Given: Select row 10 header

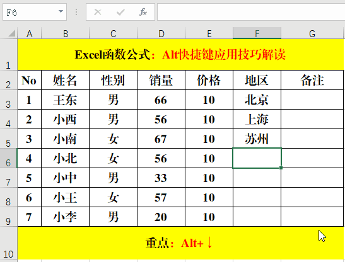Looking at the screenshot, I should click(x=8, y=243).
